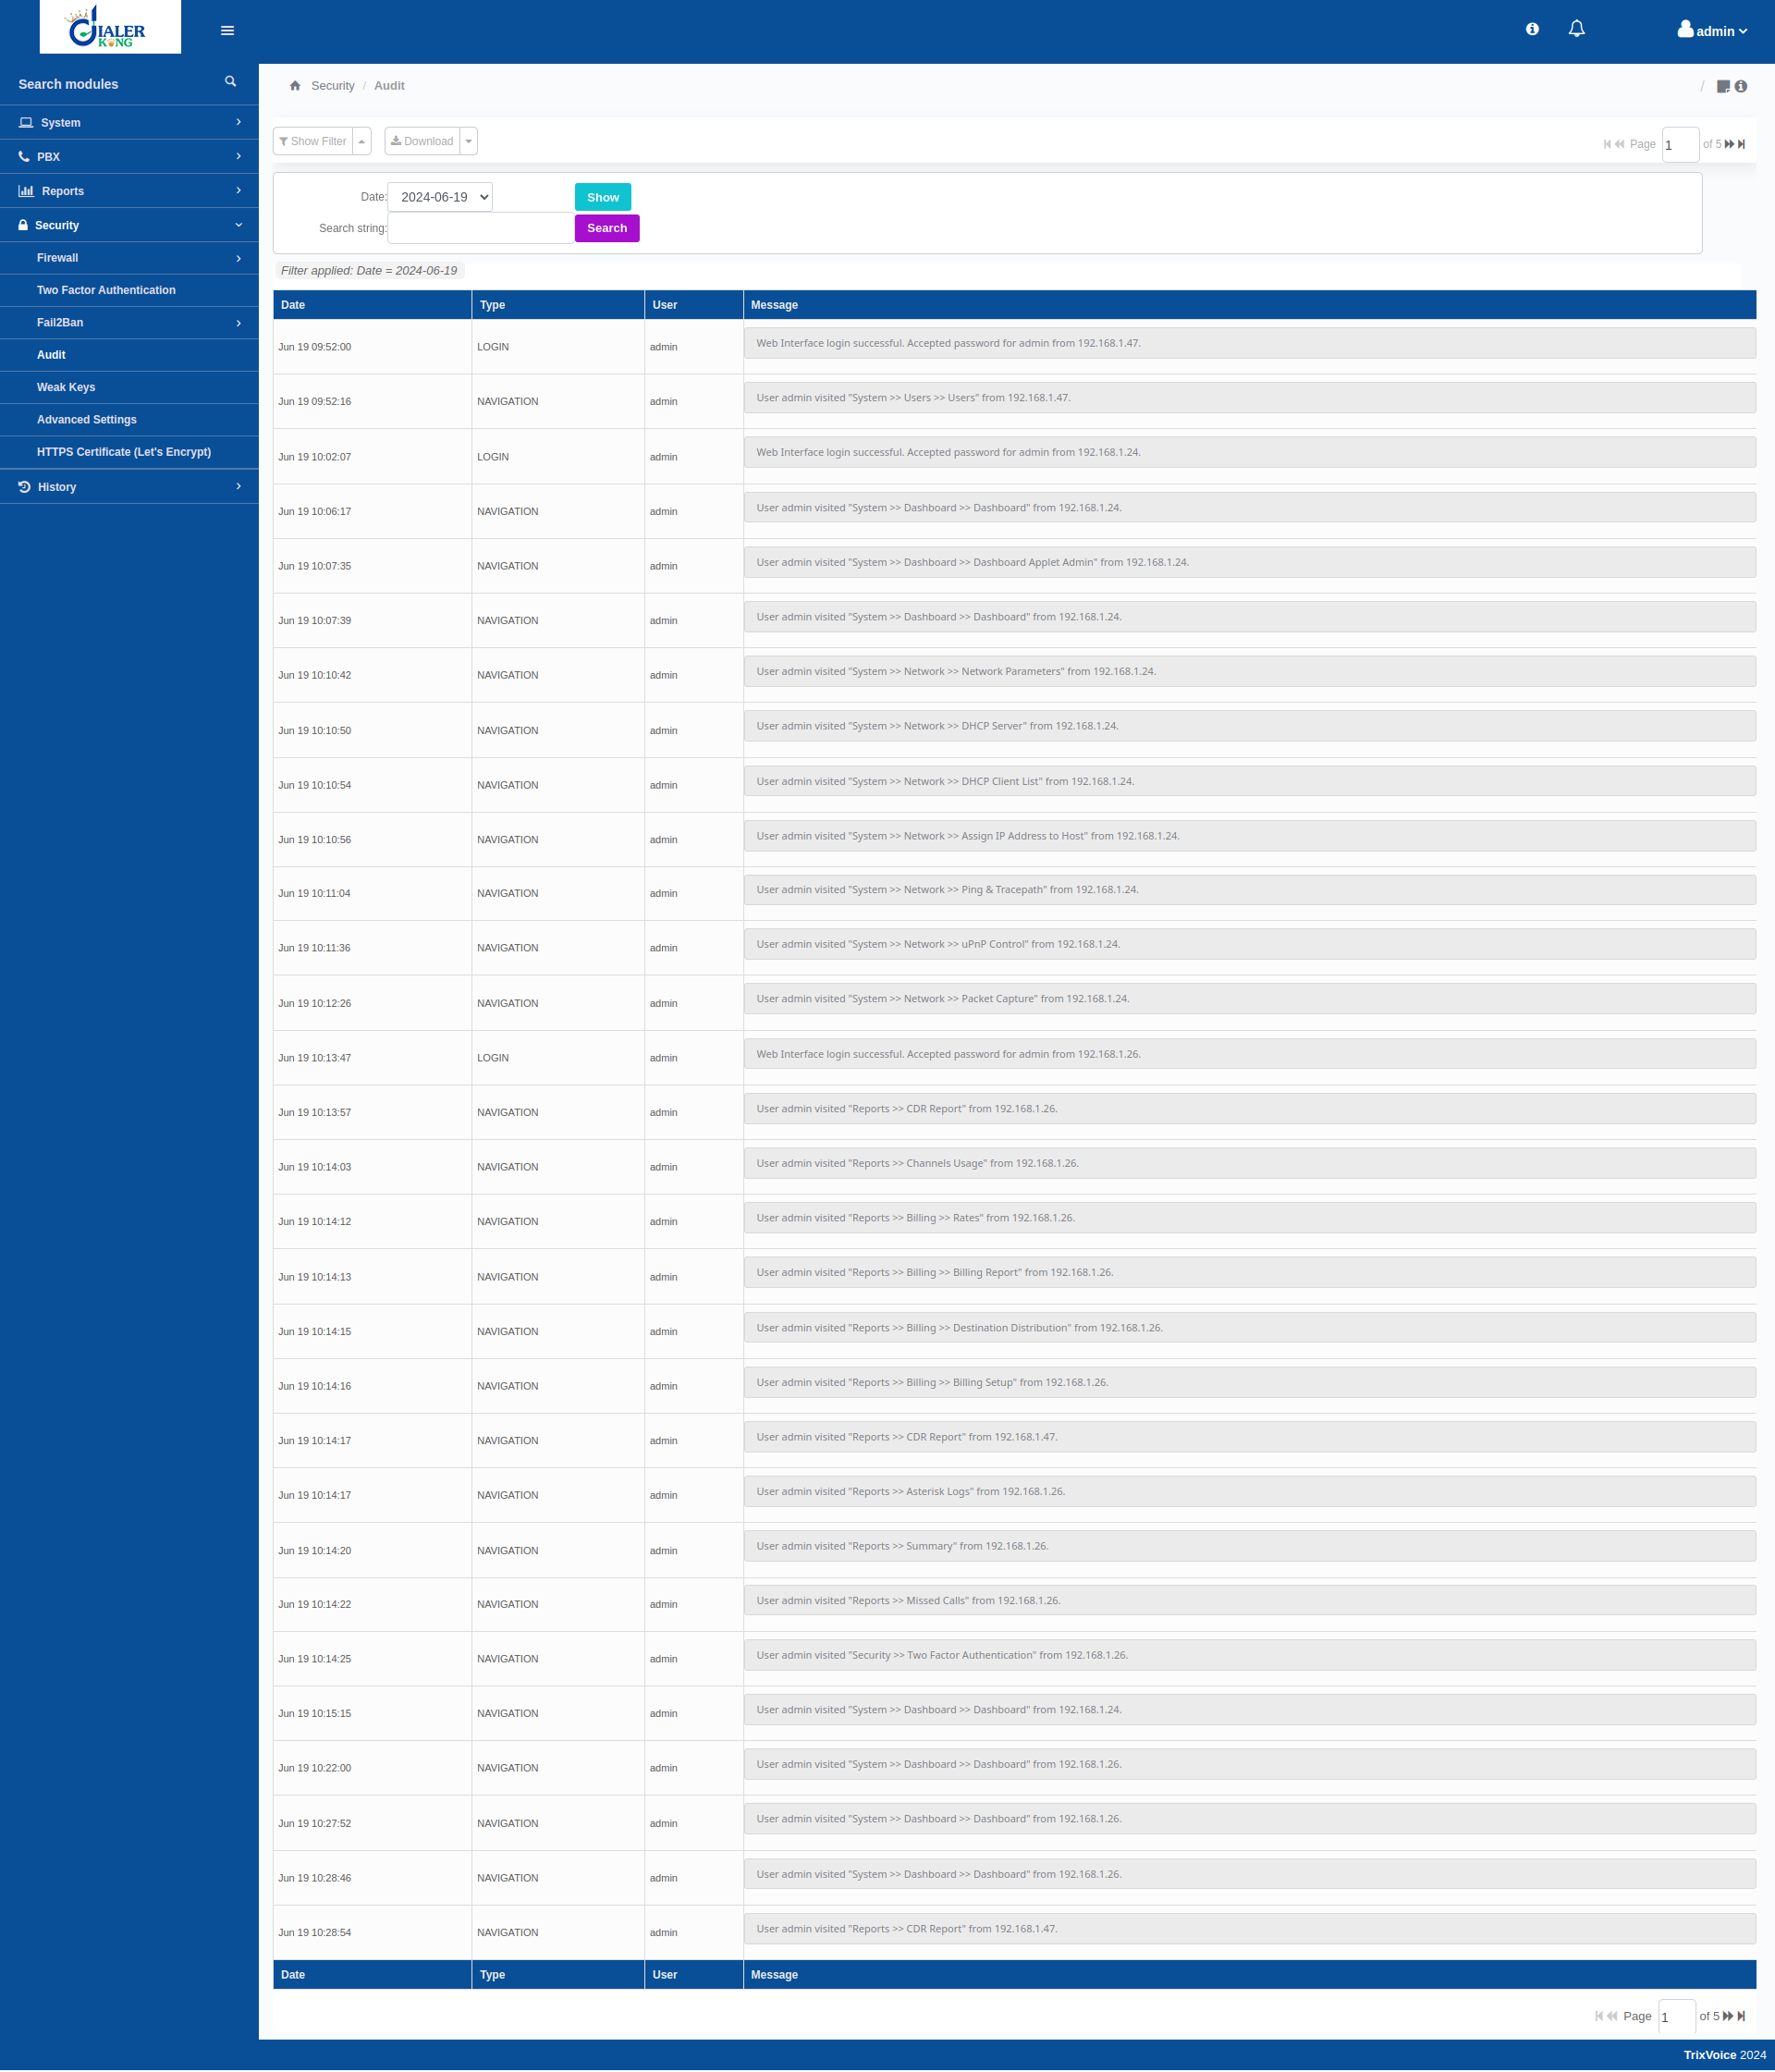
Task: Select message about Channels Usage
Action: (1250, 1163)
